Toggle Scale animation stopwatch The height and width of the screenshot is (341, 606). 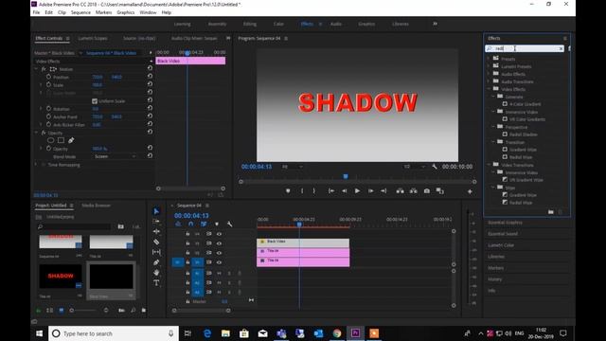click(48, 84)
